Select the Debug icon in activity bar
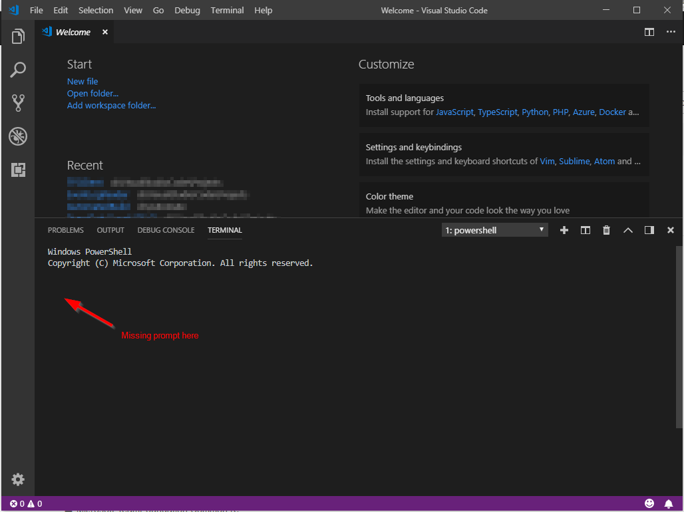The width and height of the screenshot is (684, 512). [17, 136]
